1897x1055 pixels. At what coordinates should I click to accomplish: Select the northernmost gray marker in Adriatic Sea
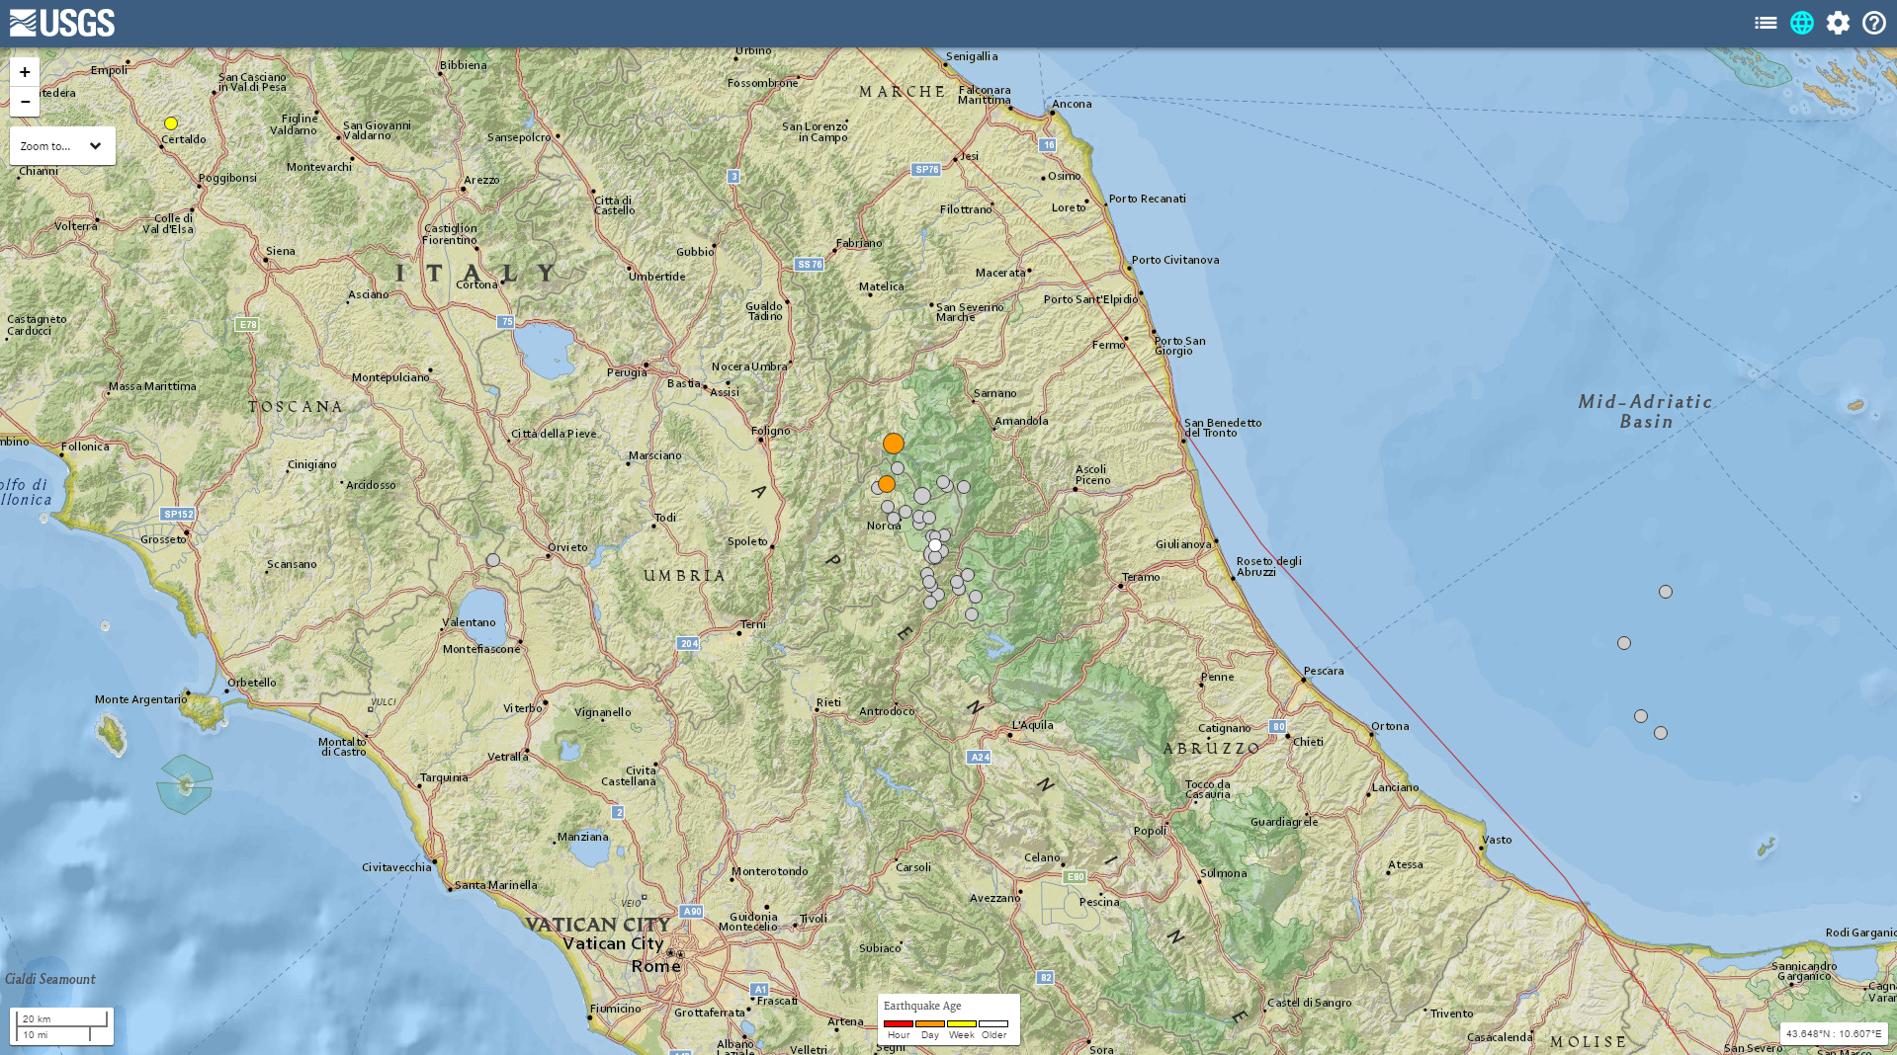1666,592
